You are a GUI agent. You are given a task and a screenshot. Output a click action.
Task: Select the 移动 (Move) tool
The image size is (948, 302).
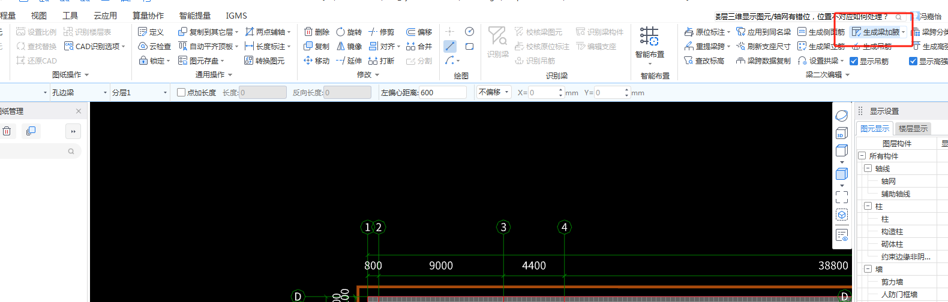coord(316,61)
